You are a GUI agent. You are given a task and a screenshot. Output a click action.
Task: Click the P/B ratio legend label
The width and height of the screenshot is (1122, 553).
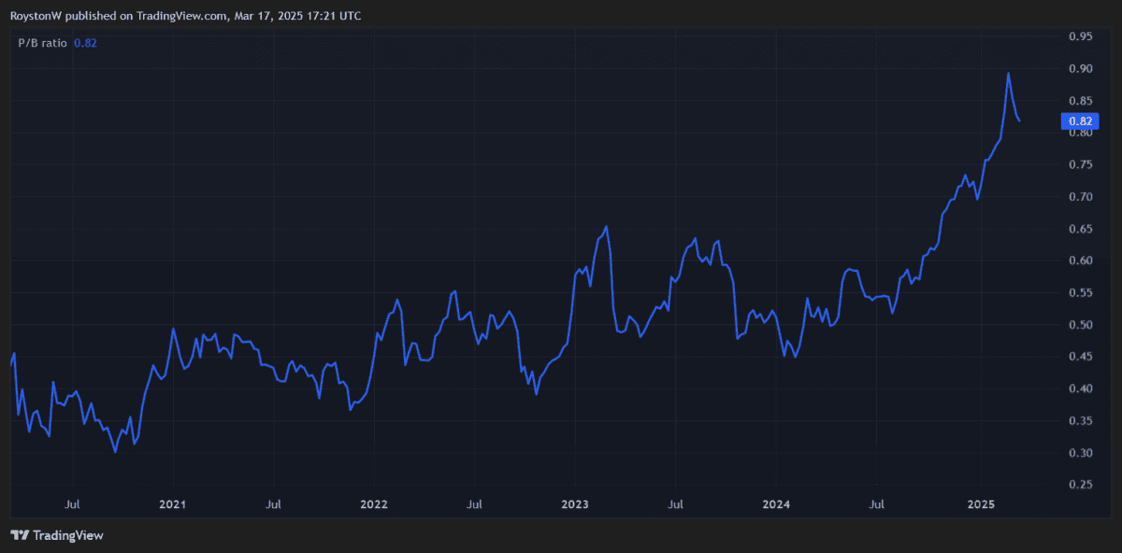tap(42, 43)
